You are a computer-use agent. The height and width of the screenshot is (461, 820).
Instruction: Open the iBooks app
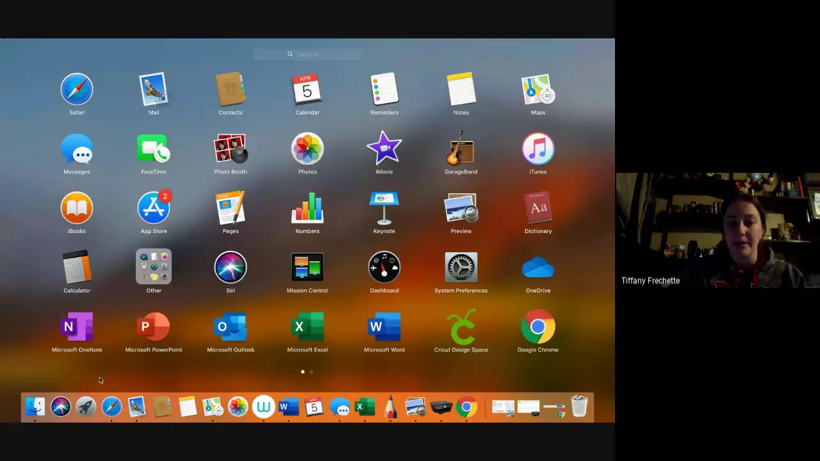tap(77, 209)
